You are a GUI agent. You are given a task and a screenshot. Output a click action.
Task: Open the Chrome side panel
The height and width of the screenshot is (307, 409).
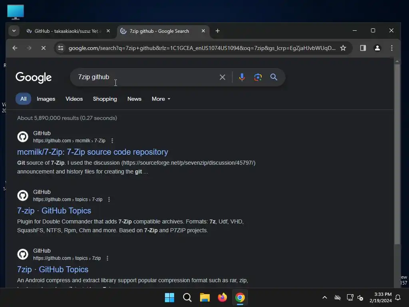click(x=363, y=48)
